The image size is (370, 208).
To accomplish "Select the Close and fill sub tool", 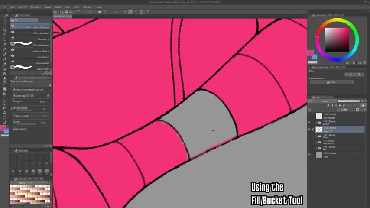I will pyautogui.click(x=30, y=39).
